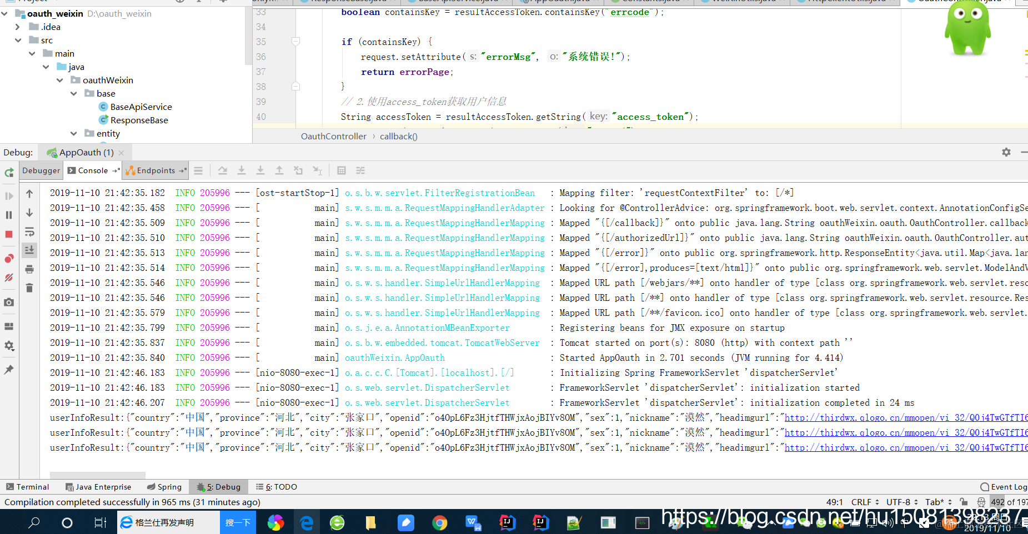Click the Step Into icon
The image size is (1028, 534).
(242, 170)
